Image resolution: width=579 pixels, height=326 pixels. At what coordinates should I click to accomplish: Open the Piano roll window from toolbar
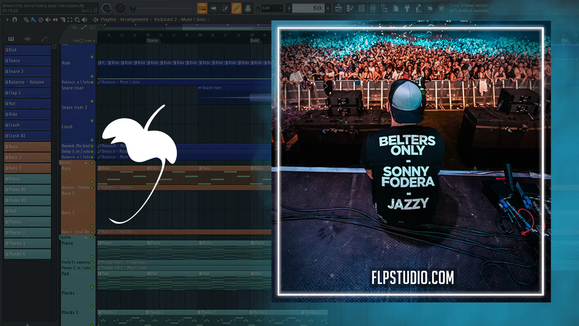(350, 8)
